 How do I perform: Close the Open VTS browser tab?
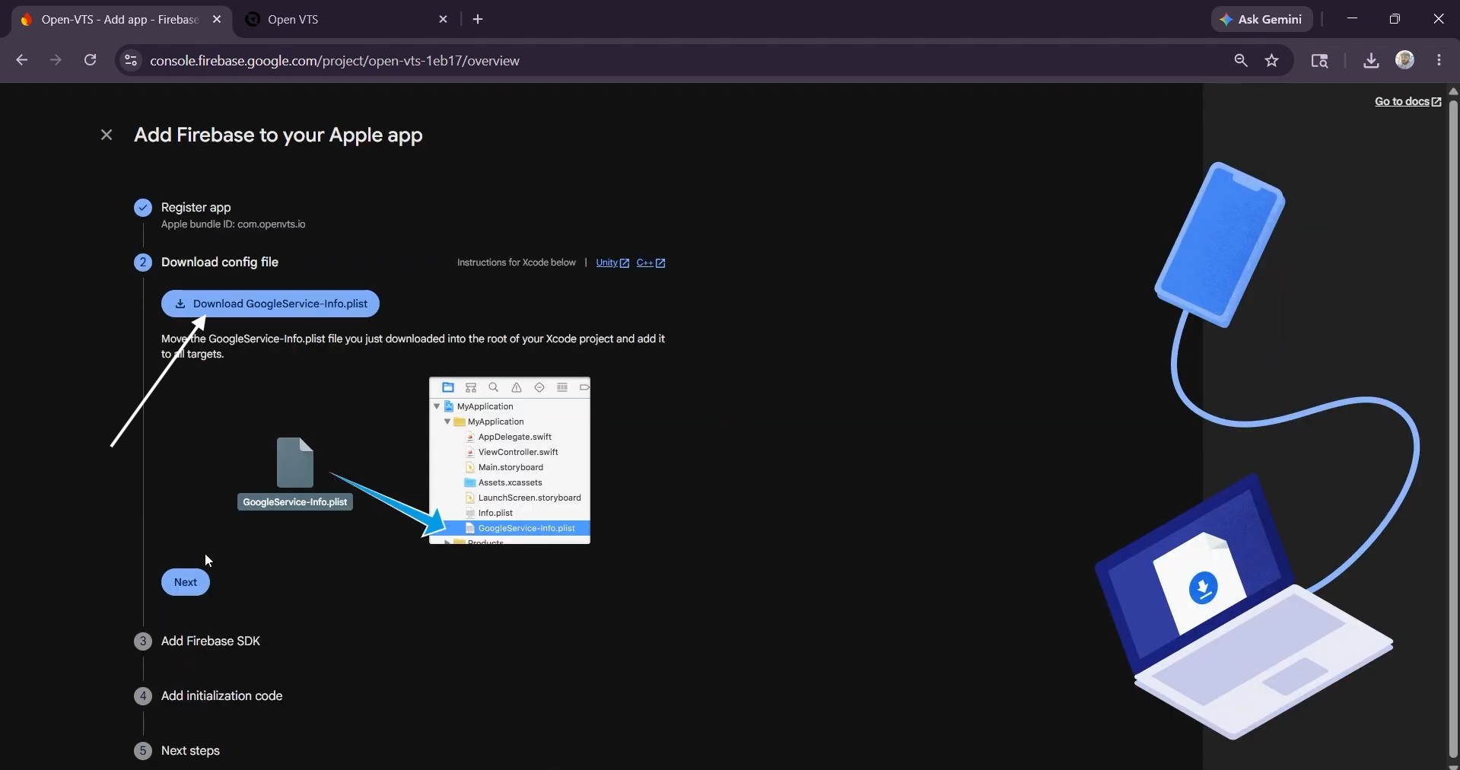tap(444, 19)
